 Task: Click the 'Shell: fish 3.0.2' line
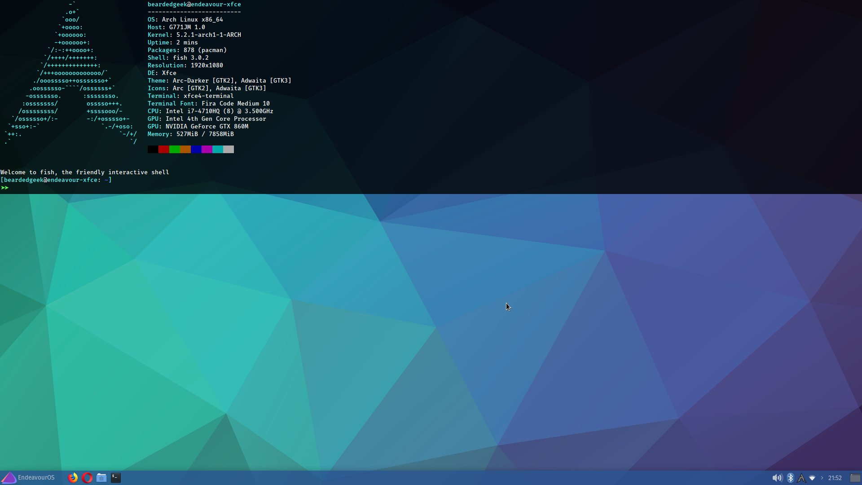coord(178,58)
